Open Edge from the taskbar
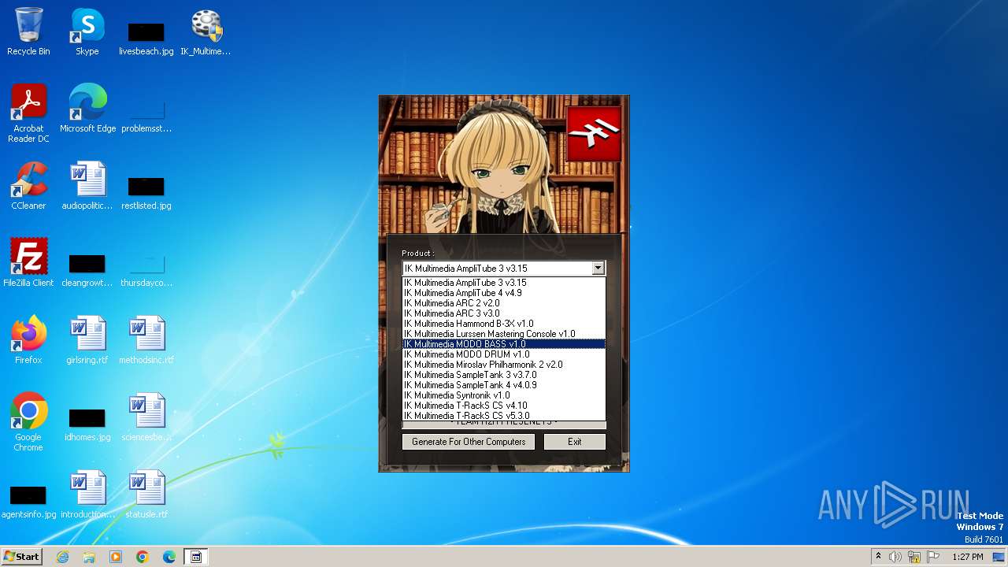This screenshot has height=567, width=1008. [x=169, y=557]
